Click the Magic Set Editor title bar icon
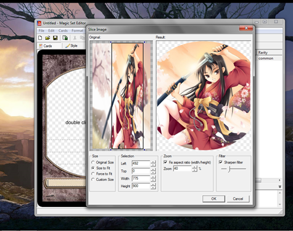The height and width of the screenshot is (231, 293). [x=39, y=23]
